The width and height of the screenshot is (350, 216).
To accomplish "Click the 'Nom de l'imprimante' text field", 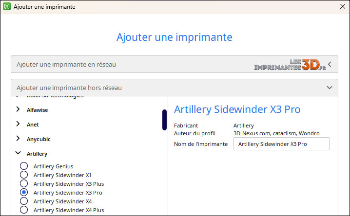I will click(x=281, y=144).
